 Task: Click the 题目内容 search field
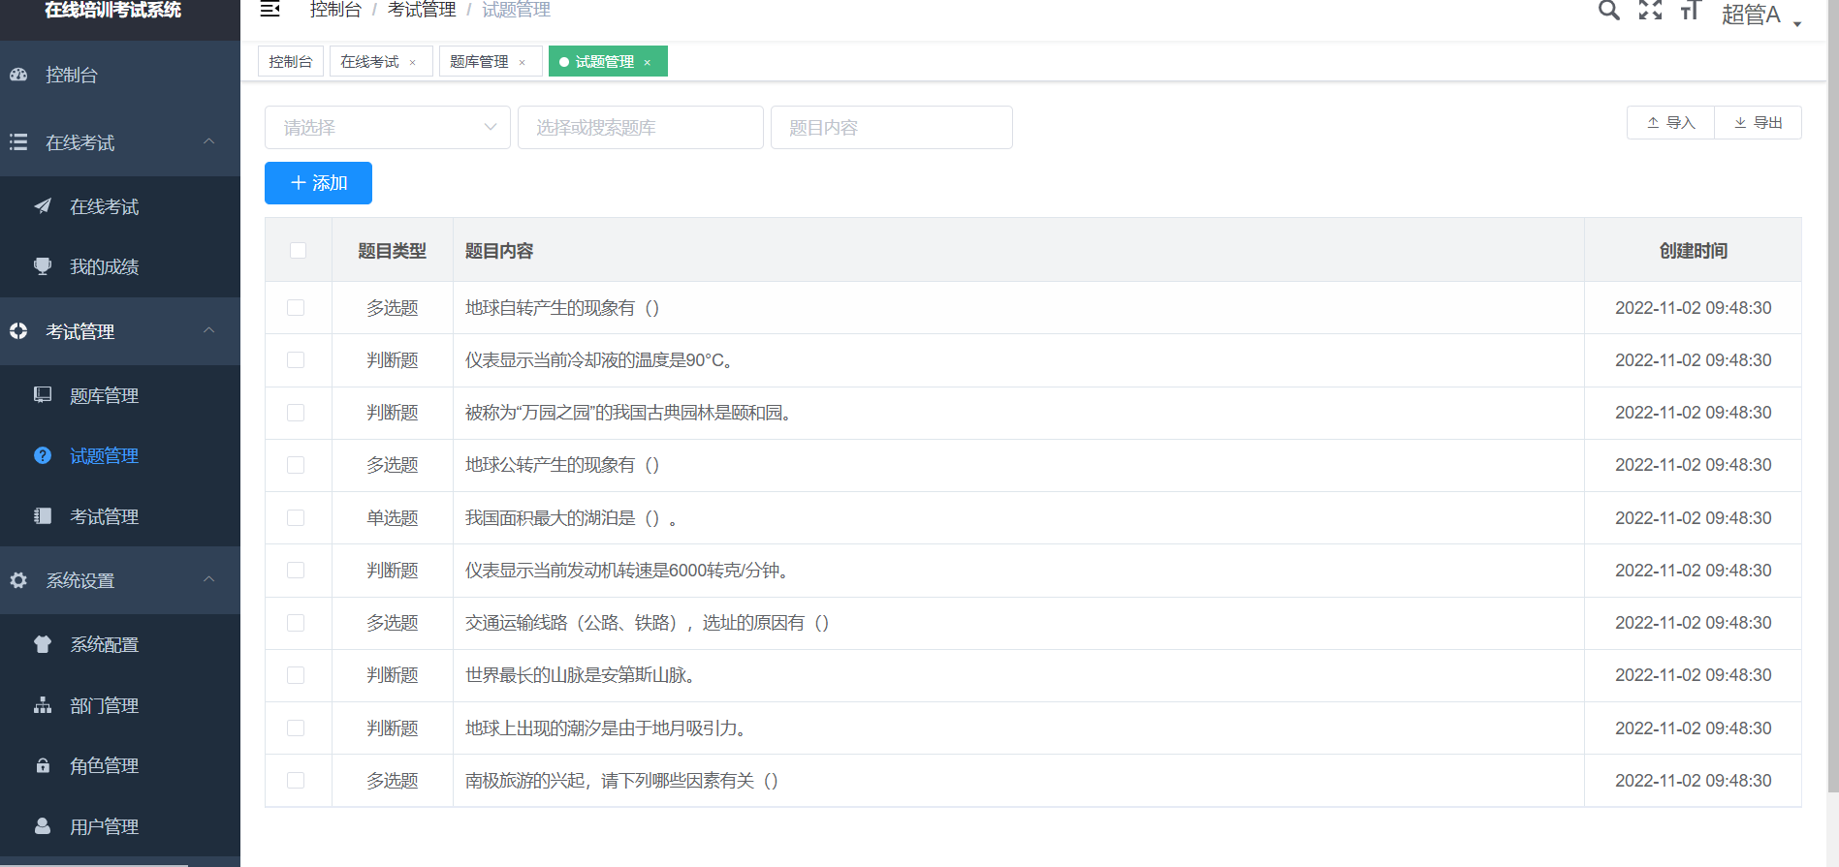point(892,127)
